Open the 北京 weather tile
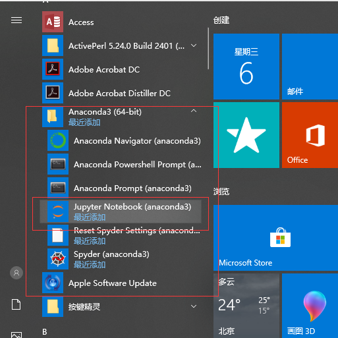 click(x=246, y=306)
